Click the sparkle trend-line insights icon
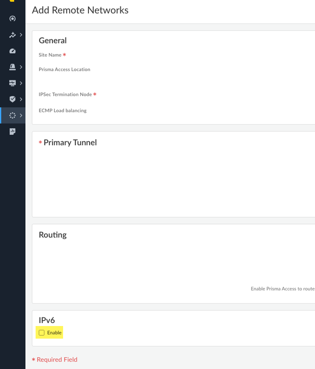This screenshot has width=315, height=369. [x=13, y=35]
